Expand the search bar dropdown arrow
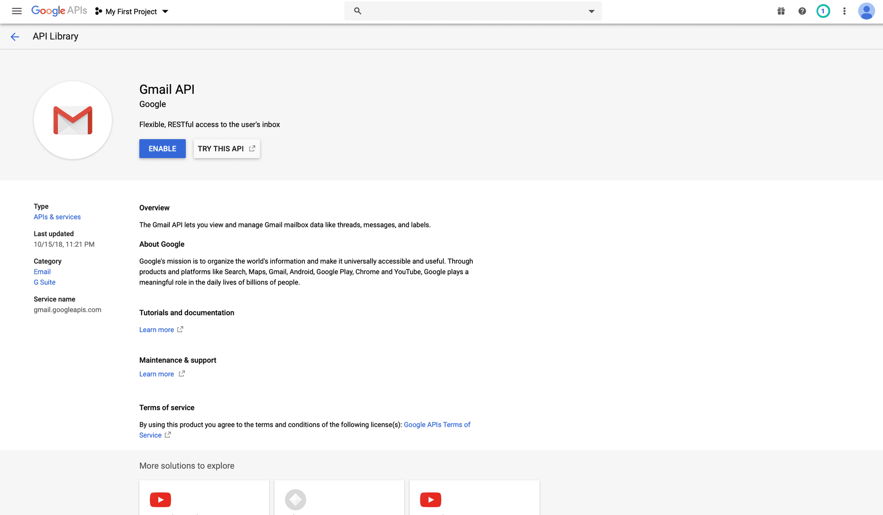Image resolution: width=883 pixels, height=515 pixels. pyautogui.click(x=591, y=11)
